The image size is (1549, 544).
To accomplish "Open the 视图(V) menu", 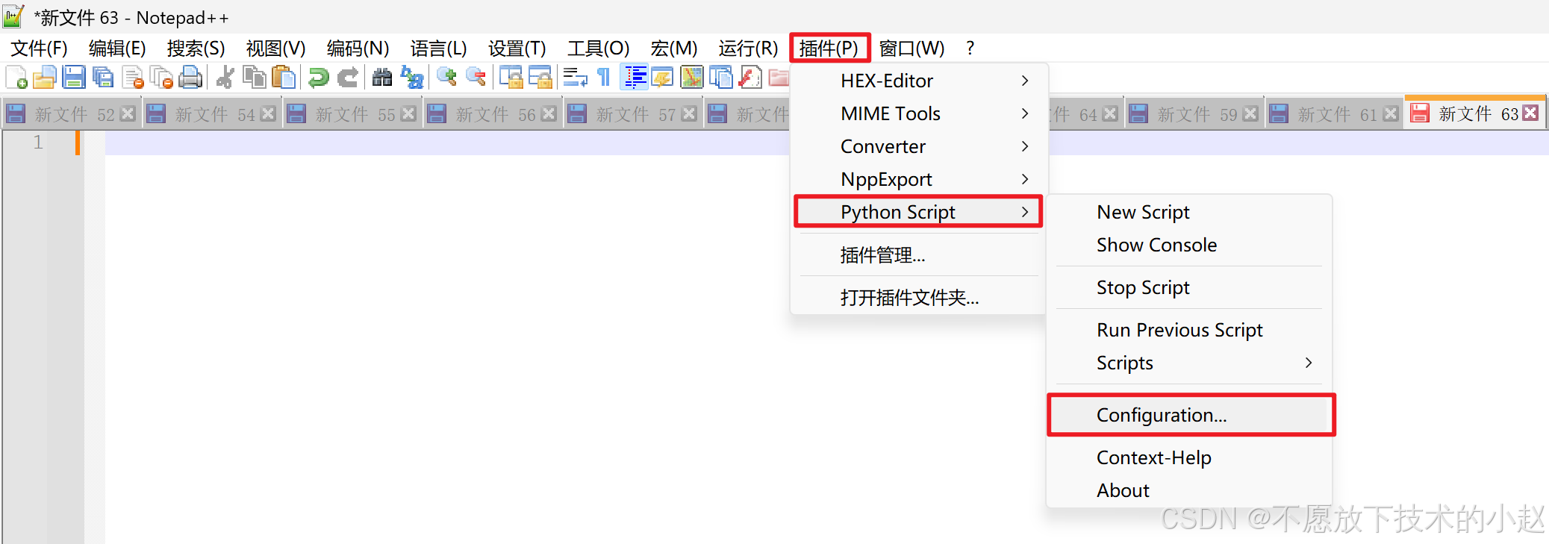I will coord(275,49).
